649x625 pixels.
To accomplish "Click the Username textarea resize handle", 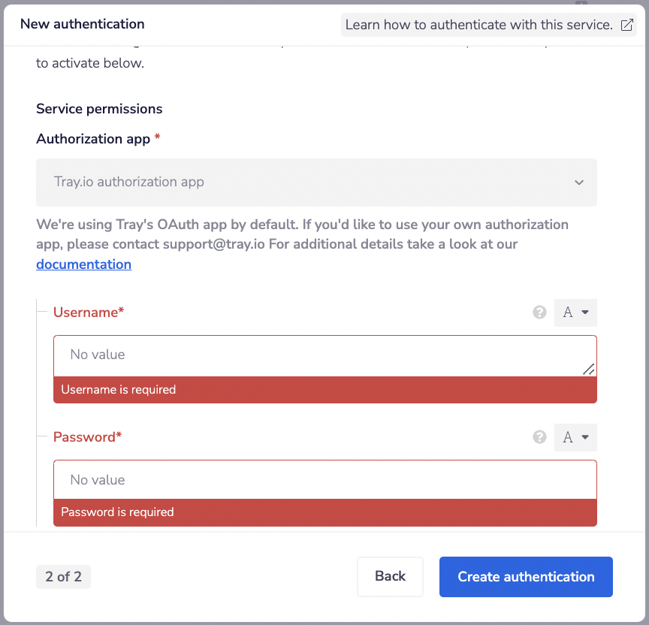I will tap(589, 369).
